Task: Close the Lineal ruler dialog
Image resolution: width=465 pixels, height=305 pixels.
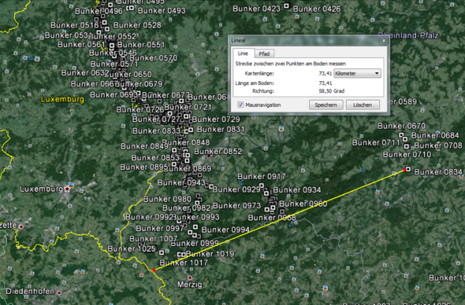Action: (x=384, y=40)
